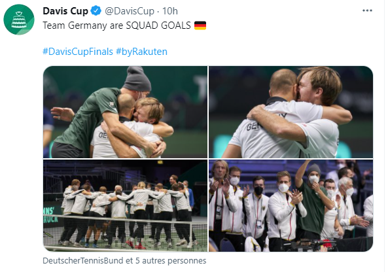The height and width of the screenshot is (272, 388).
Task: Open the photo of three players hugging
Action: pos(125,112)
